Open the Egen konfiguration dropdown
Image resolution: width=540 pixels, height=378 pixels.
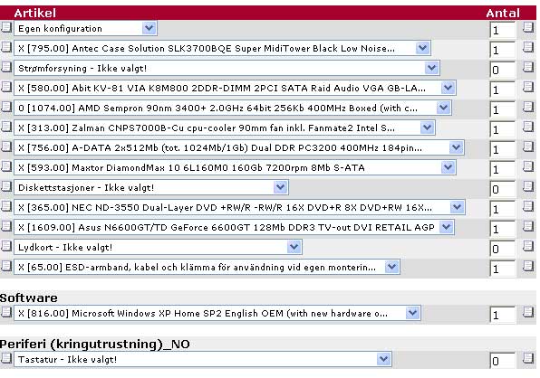coord(85,28)
